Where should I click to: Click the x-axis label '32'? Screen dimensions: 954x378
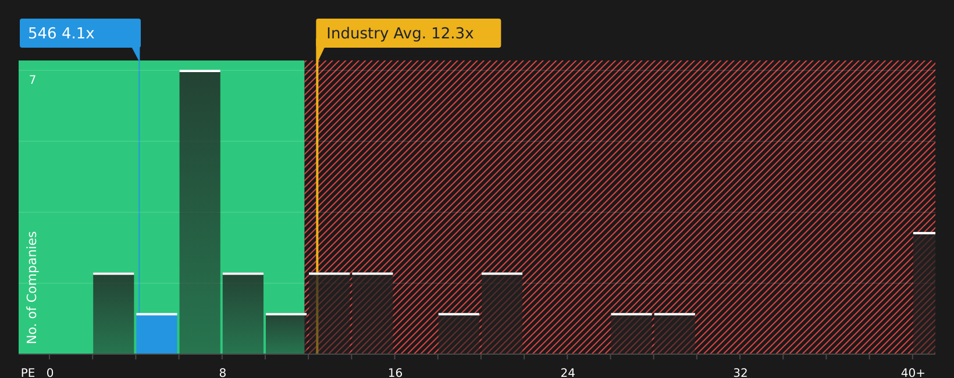(x=740, y=373)
